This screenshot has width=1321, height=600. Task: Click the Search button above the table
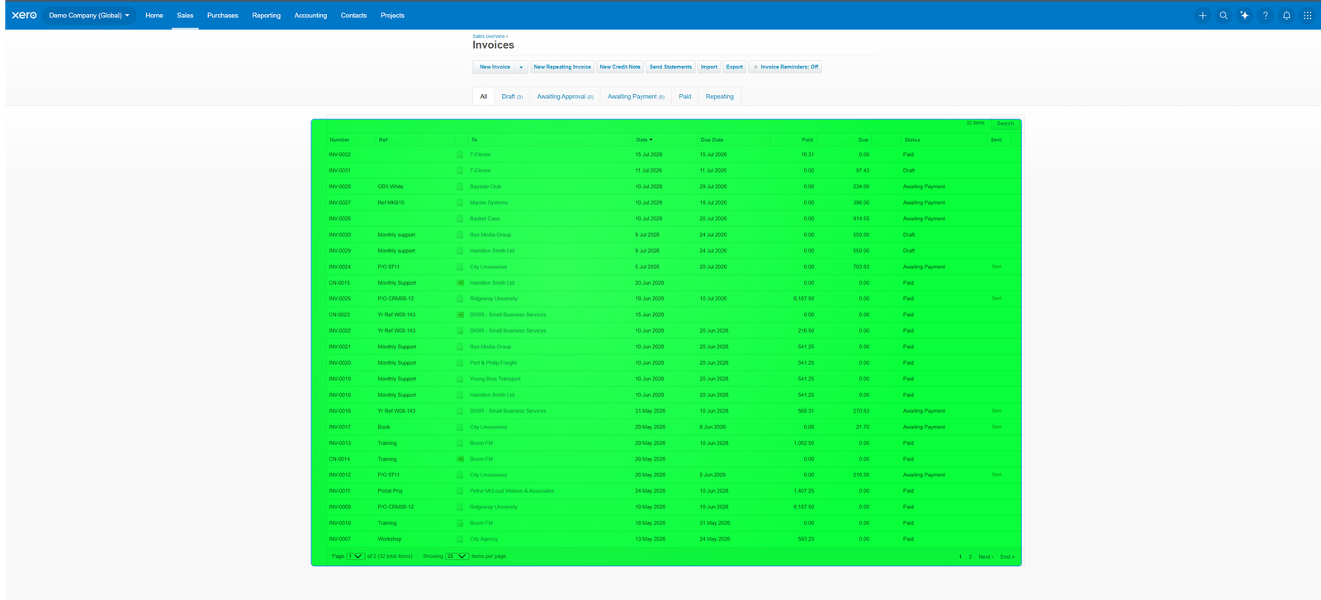pos(1005,124)
